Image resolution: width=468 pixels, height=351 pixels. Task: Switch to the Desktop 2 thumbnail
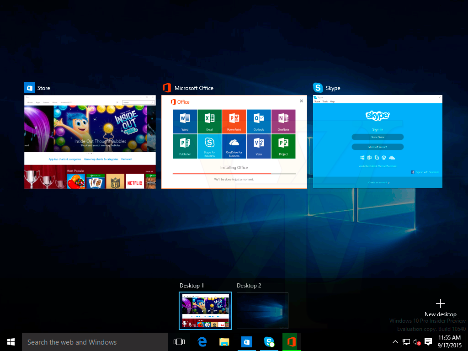(262, 311)
